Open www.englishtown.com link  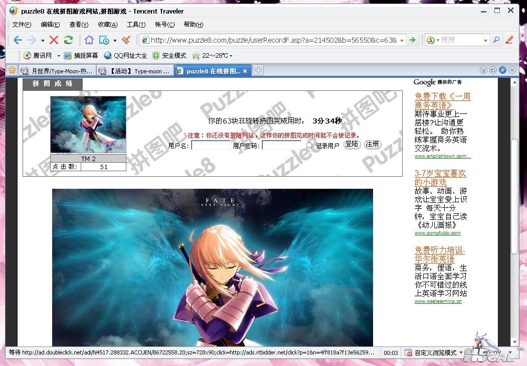[x=442, y=156]
